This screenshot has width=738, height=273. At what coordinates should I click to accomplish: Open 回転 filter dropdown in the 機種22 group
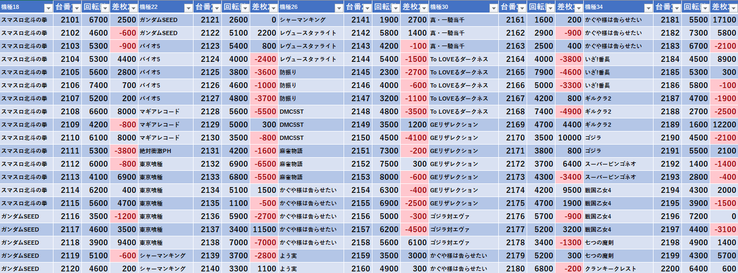click(244, 8)
